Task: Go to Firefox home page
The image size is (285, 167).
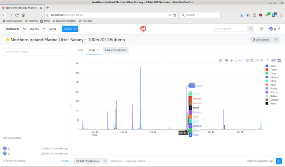Action: click(x=23, y=15)
